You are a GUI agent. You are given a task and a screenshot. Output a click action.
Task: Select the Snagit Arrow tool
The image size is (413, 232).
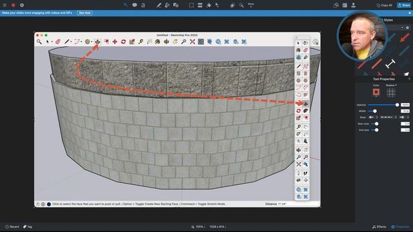tap(126, 5)
